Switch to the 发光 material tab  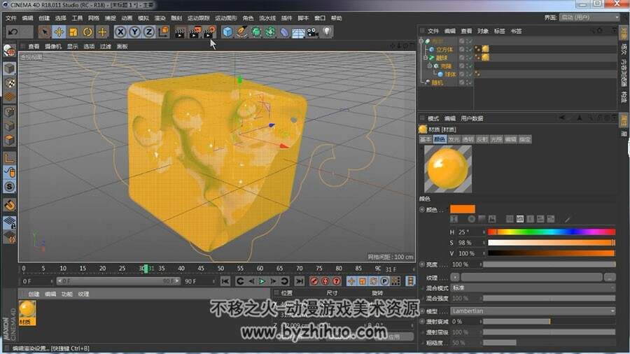(454, 139)
